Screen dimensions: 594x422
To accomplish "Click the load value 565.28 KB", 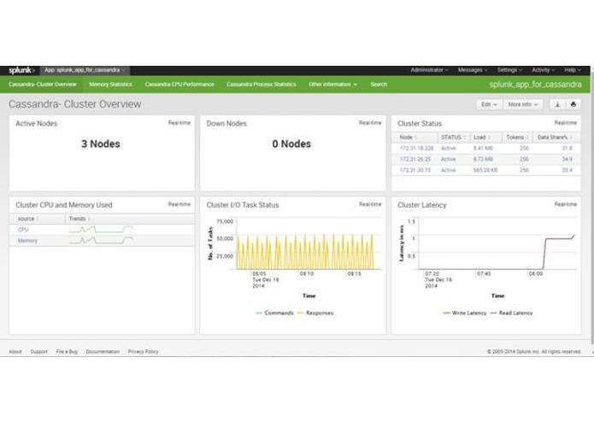I will (485, 170).
